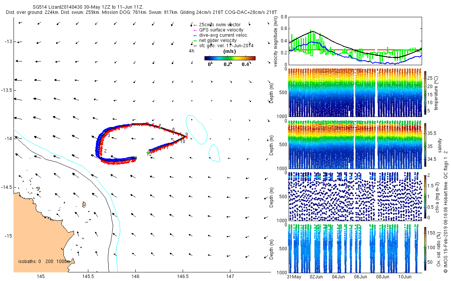The width and height of the screenshot is (451, 281).
Task: Click the map latitude tick '-14.5'
Action: pos(6,187)
